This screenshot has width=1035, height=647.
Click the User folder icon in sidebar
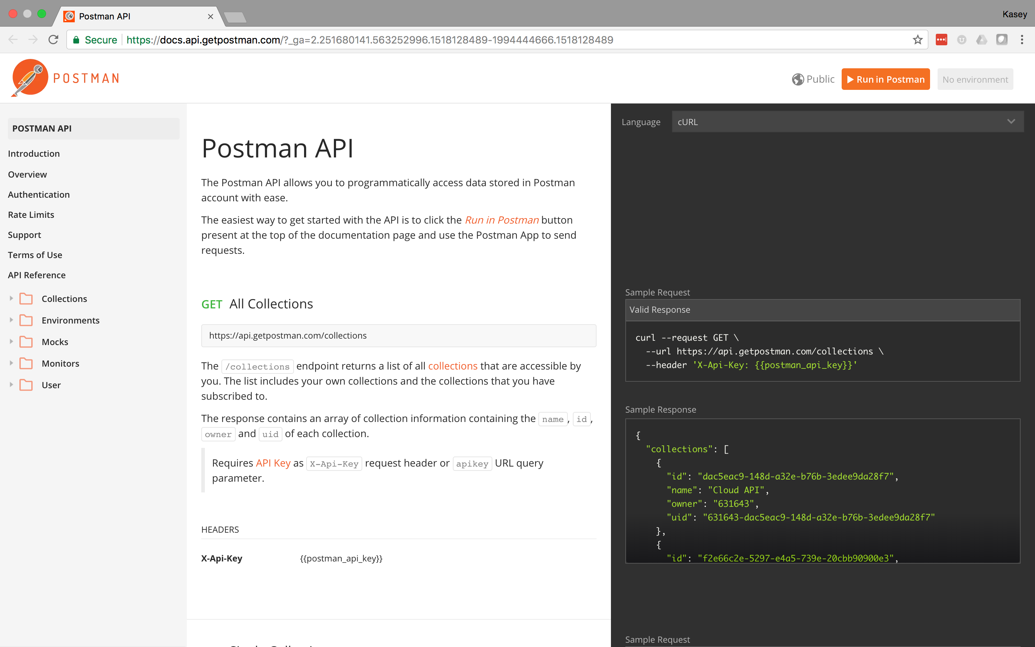pos(27,385)
